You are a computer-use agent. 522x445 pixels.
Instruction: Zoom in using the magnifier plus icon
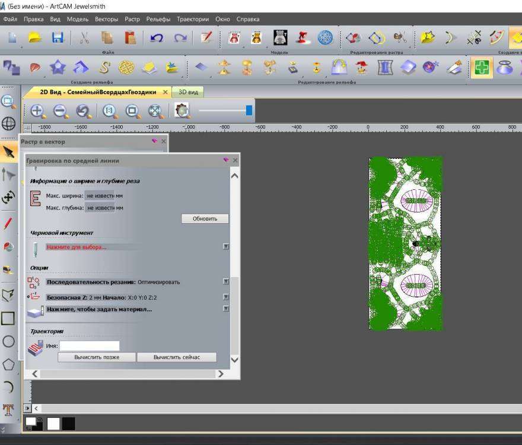click(x=38, y=110)
